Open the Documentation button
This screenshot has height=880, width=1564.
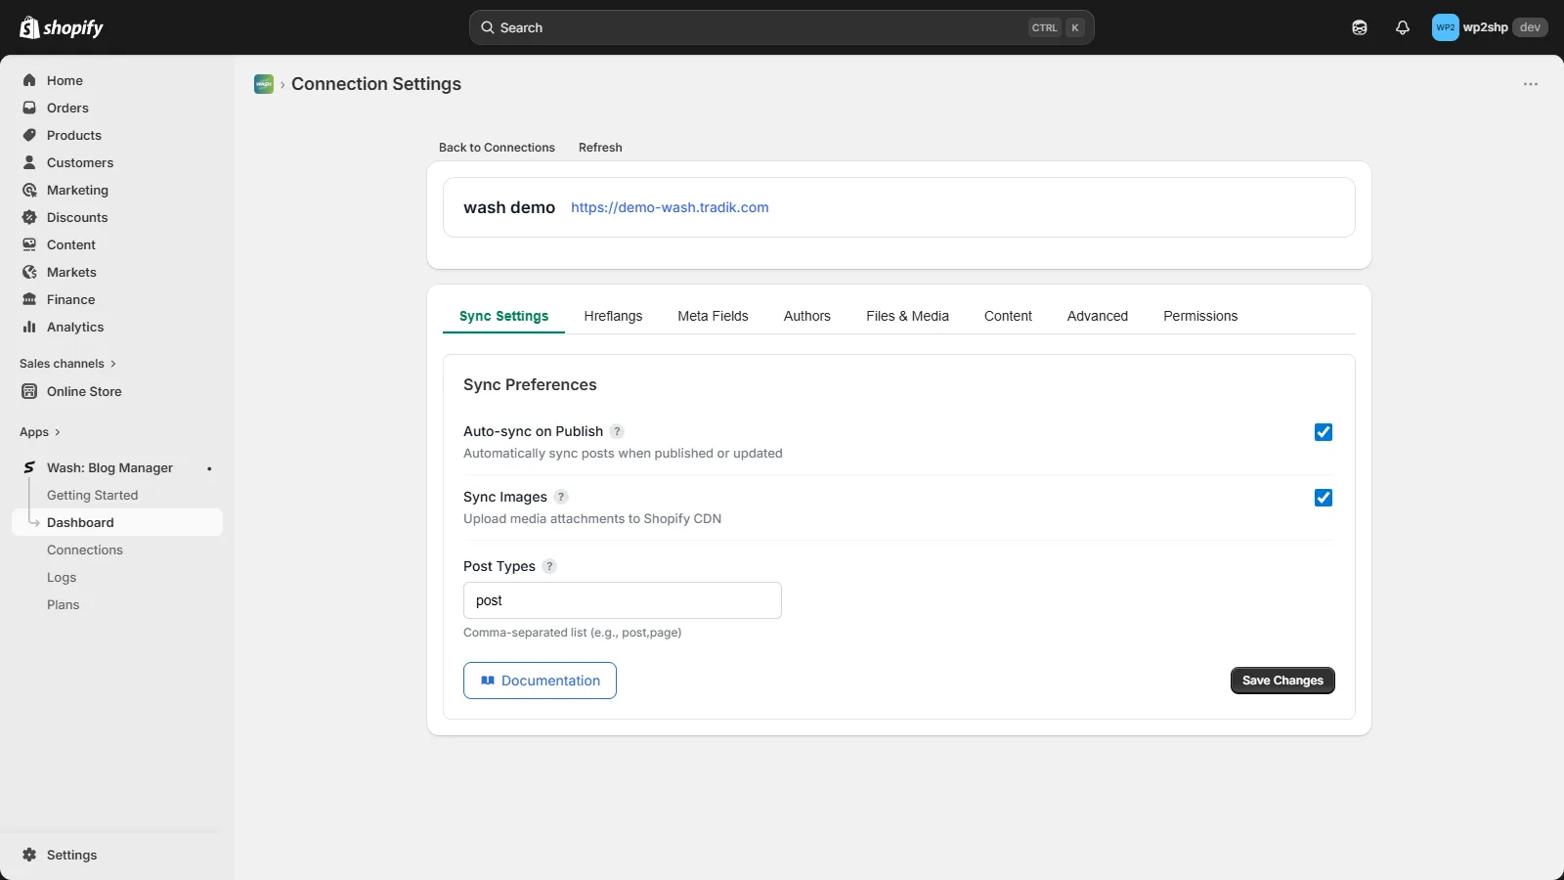pos(540,681)
